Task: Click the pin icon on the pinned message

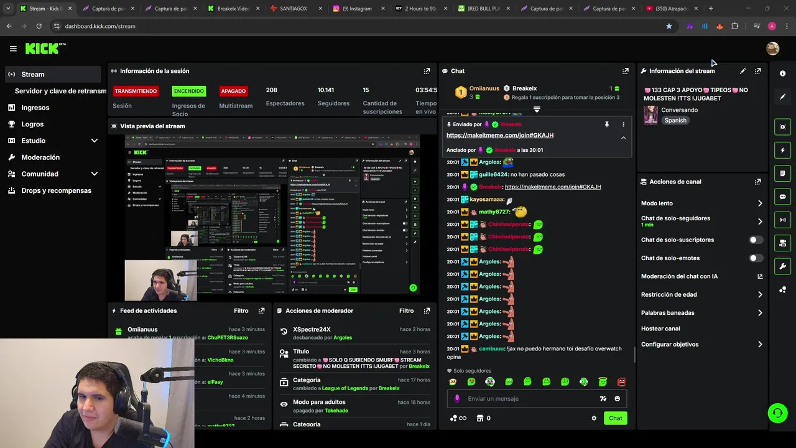Action: click(607, 124)
